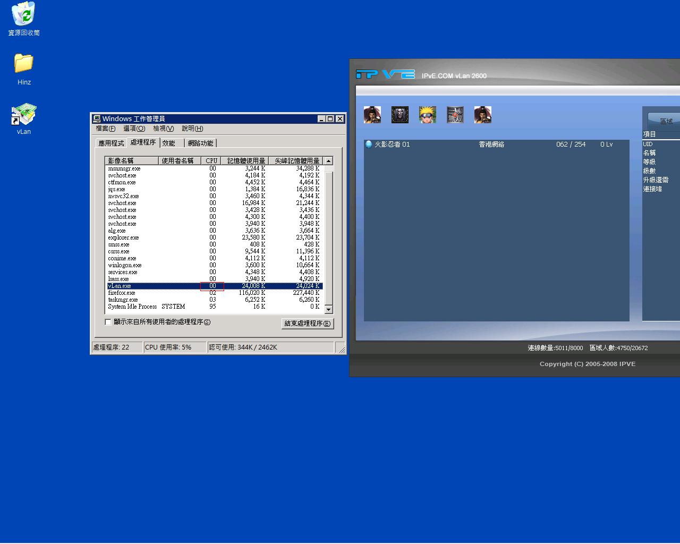
Task: Click the process list scroll-down arrow
Action: (x=328, y=309)
